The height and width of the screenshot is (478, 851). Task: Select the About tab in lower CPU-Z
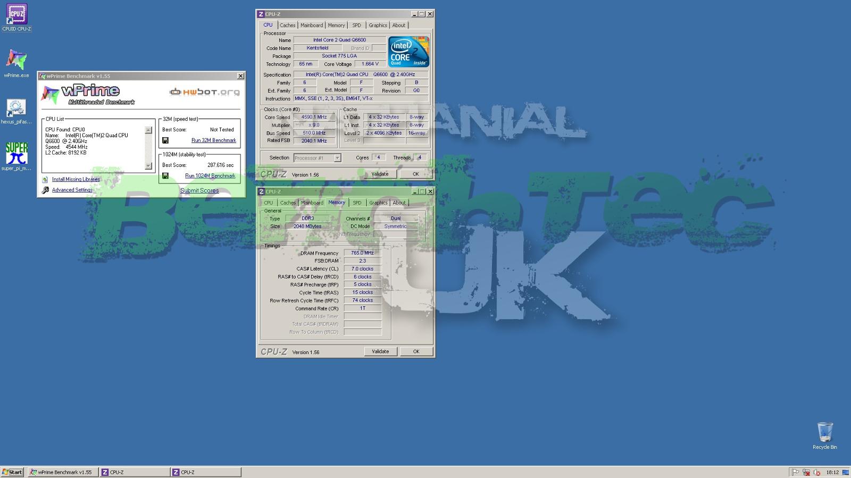(399, 203)
